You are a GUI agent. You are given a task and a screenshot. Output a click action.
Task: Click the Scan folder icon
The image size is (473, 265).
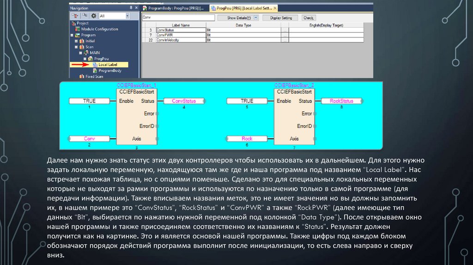point(82,47)
